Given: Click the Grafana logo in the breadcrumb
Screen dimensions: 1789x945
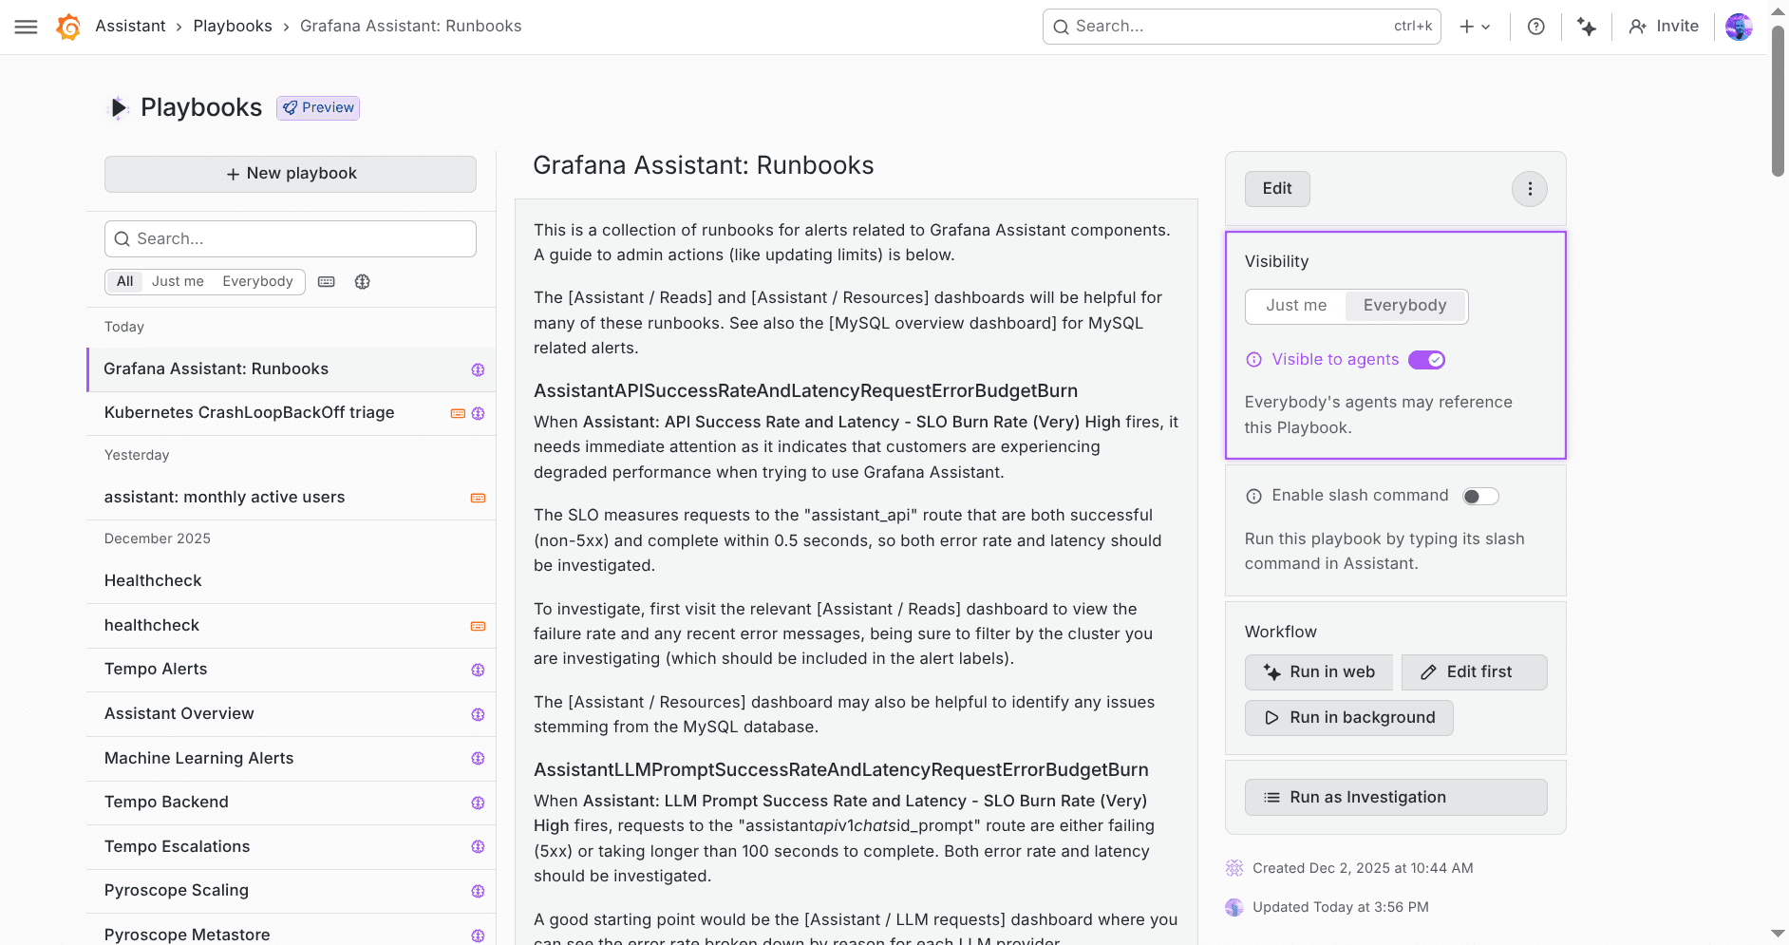Looking at the screenshot, I should tap(67, 27).
